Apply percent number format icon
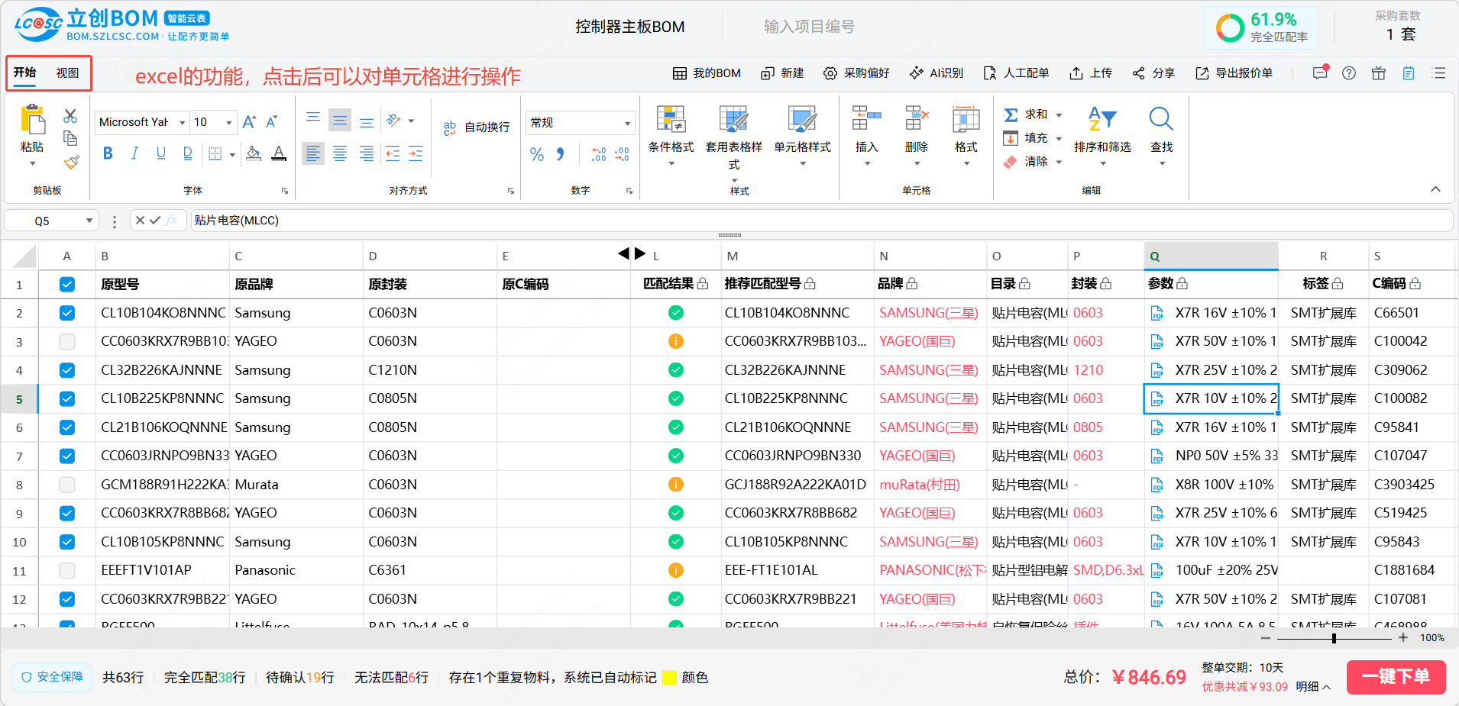1459x706 pixels. click(537, 155)
